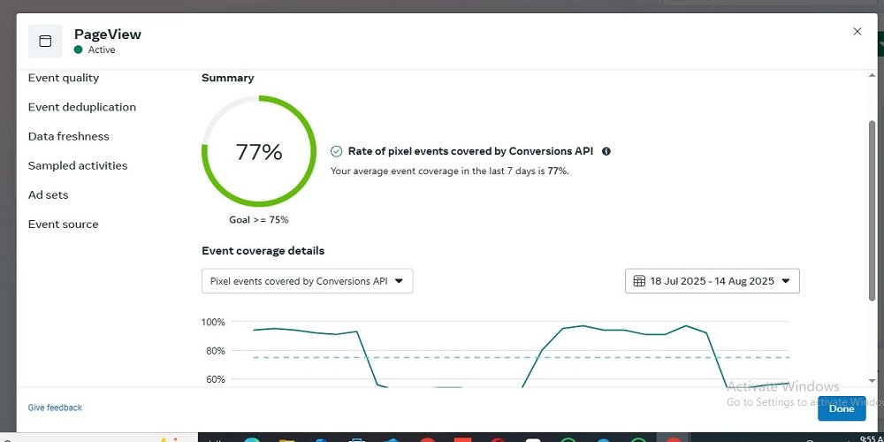Viewport: 884px width, 442px height.
Task: Click the 77% circular progress gauge
Action: click(x=259, y=152)
